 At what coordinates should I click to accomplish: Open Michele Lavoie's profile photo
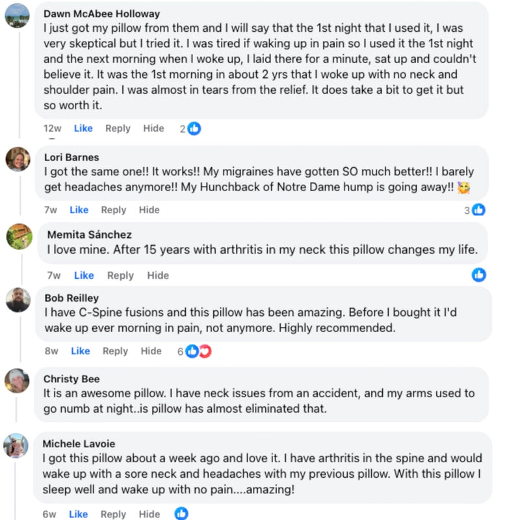16,446
